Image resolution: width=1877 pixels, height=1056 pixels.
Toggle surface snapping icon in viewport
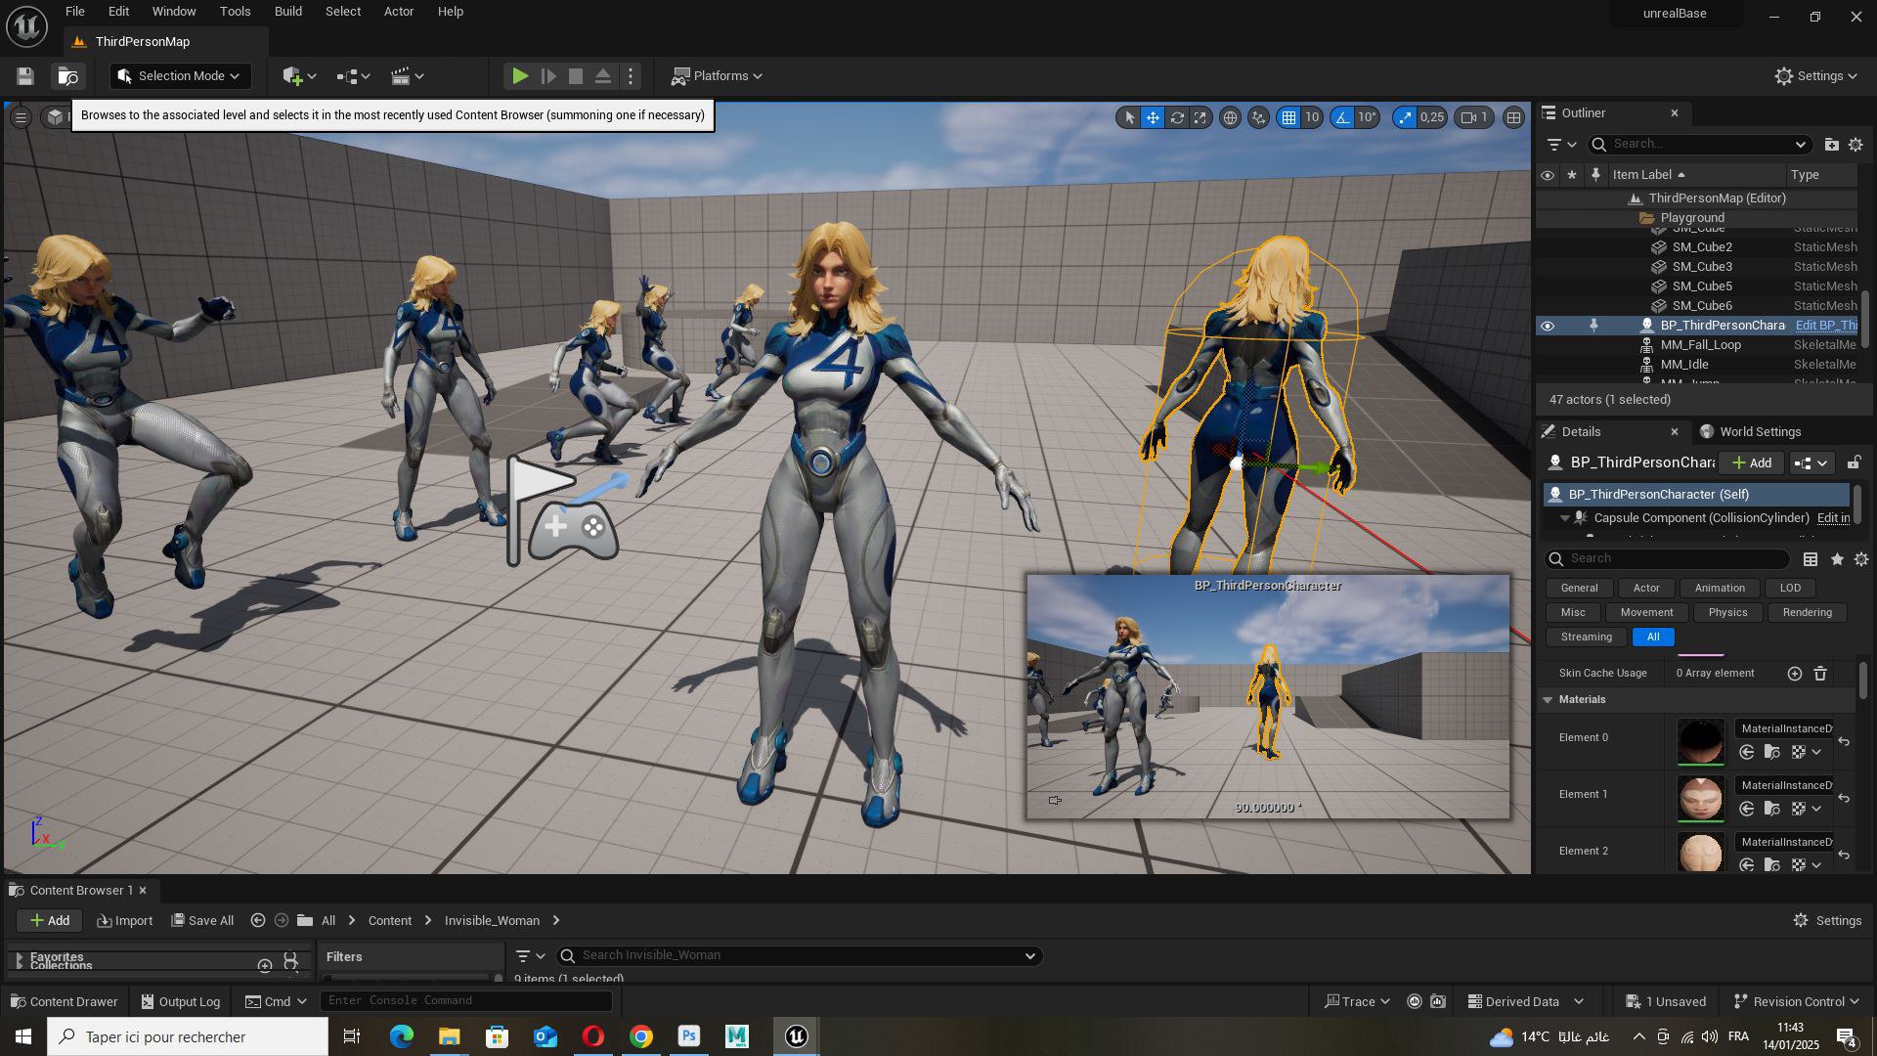[1259, 117]
